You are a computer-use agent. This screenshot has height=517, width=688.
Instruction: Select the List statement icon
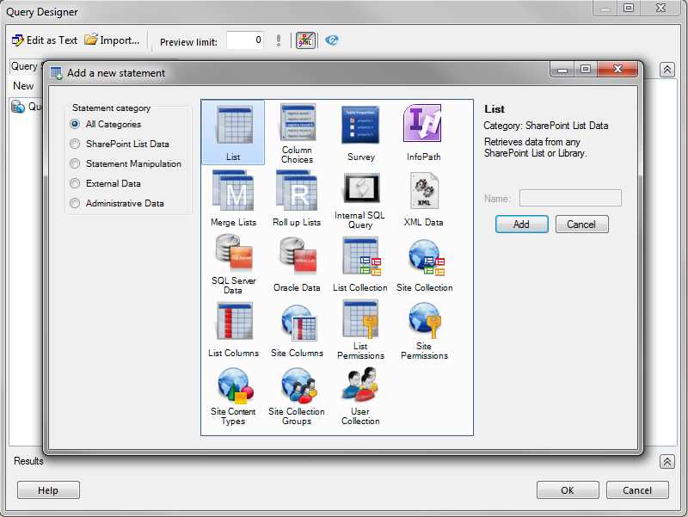(232, 127)
